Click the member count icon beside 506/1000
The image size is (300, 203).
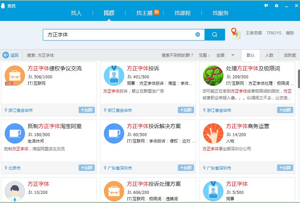tap(30, 77)
